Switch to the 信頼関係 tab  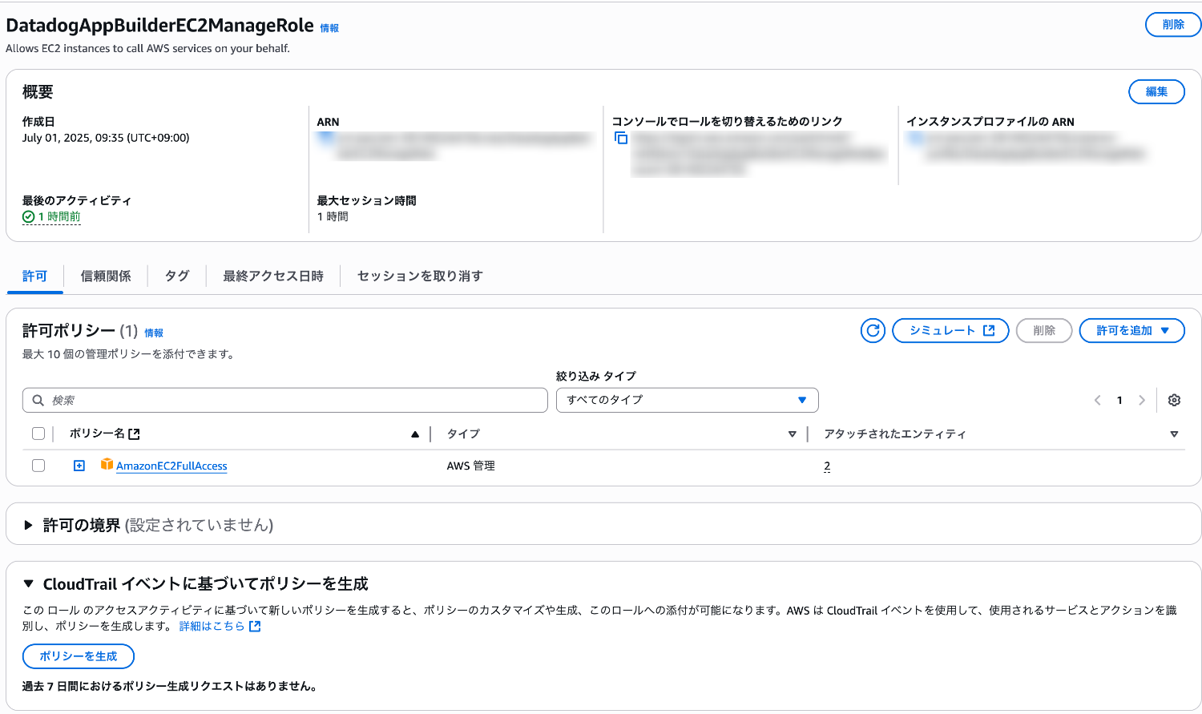[x=106, y=276]
